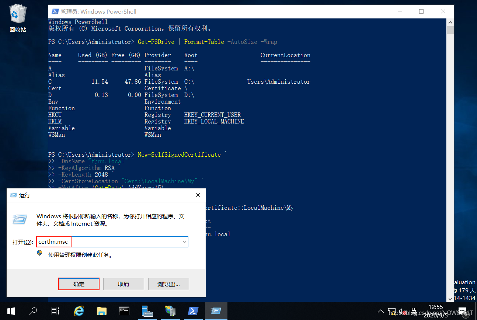477x320 pixels.
Task: Click '-KeyLength 2048' line
Action: pyautogui.click(x=83, y=174)
